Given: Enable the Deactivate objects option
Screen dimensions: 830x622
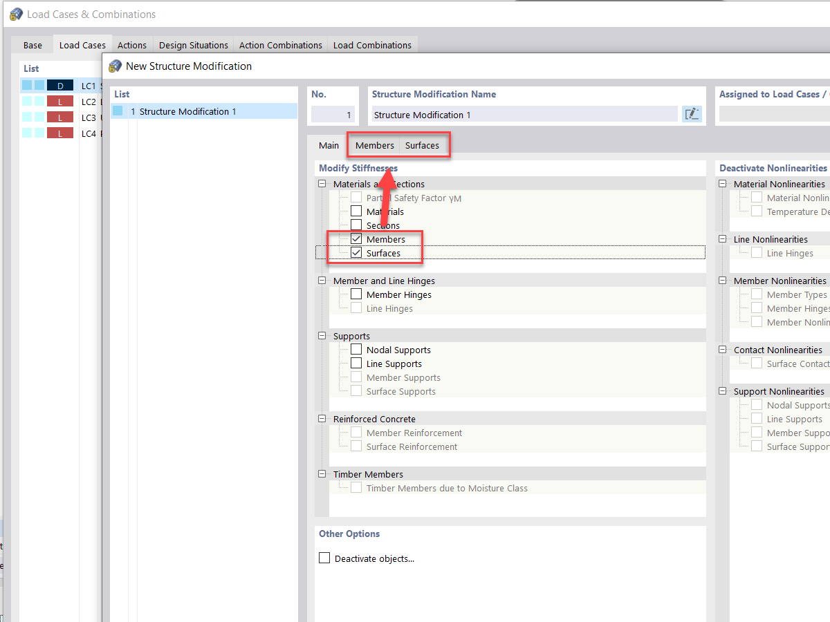Looking at the screenshot, I should (324, 558).
